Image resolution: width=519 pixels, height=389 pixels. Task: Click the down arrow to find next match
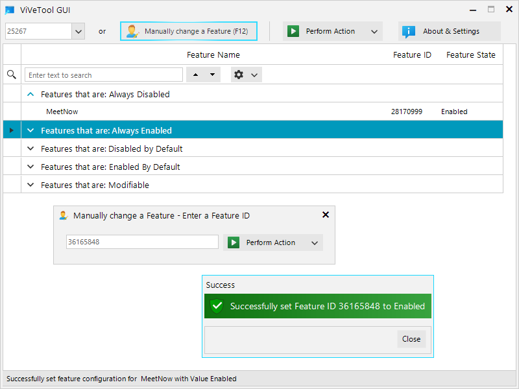(x=213, y=75)
